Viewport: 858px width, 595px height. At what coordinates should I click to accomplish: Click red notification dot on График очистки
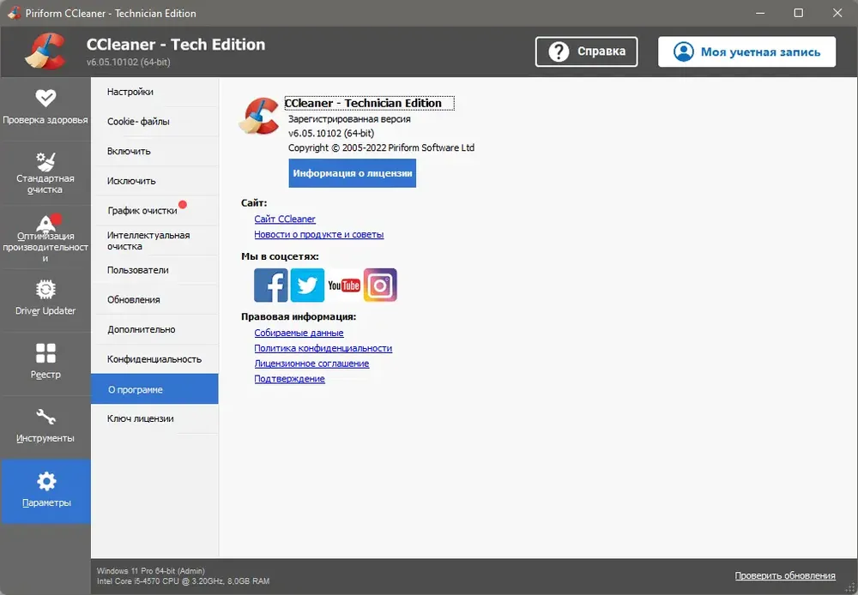pos(183,205)
